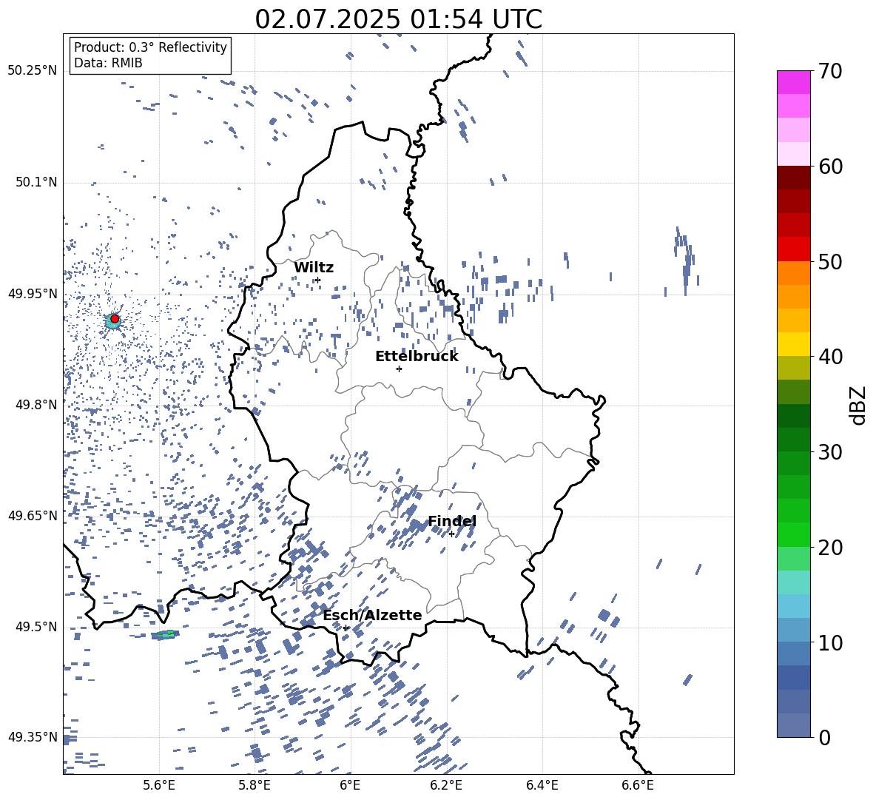The image size is (876, 800).
Task: Click the magenta top colorbar segment
Action: pos(794,83)
